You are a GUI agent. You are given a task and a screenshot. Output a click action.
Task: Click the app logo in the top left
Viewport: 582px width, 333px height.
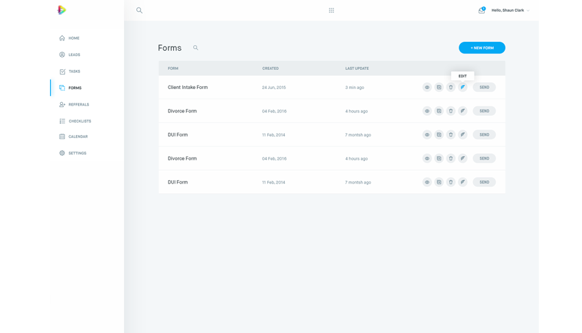62,10
